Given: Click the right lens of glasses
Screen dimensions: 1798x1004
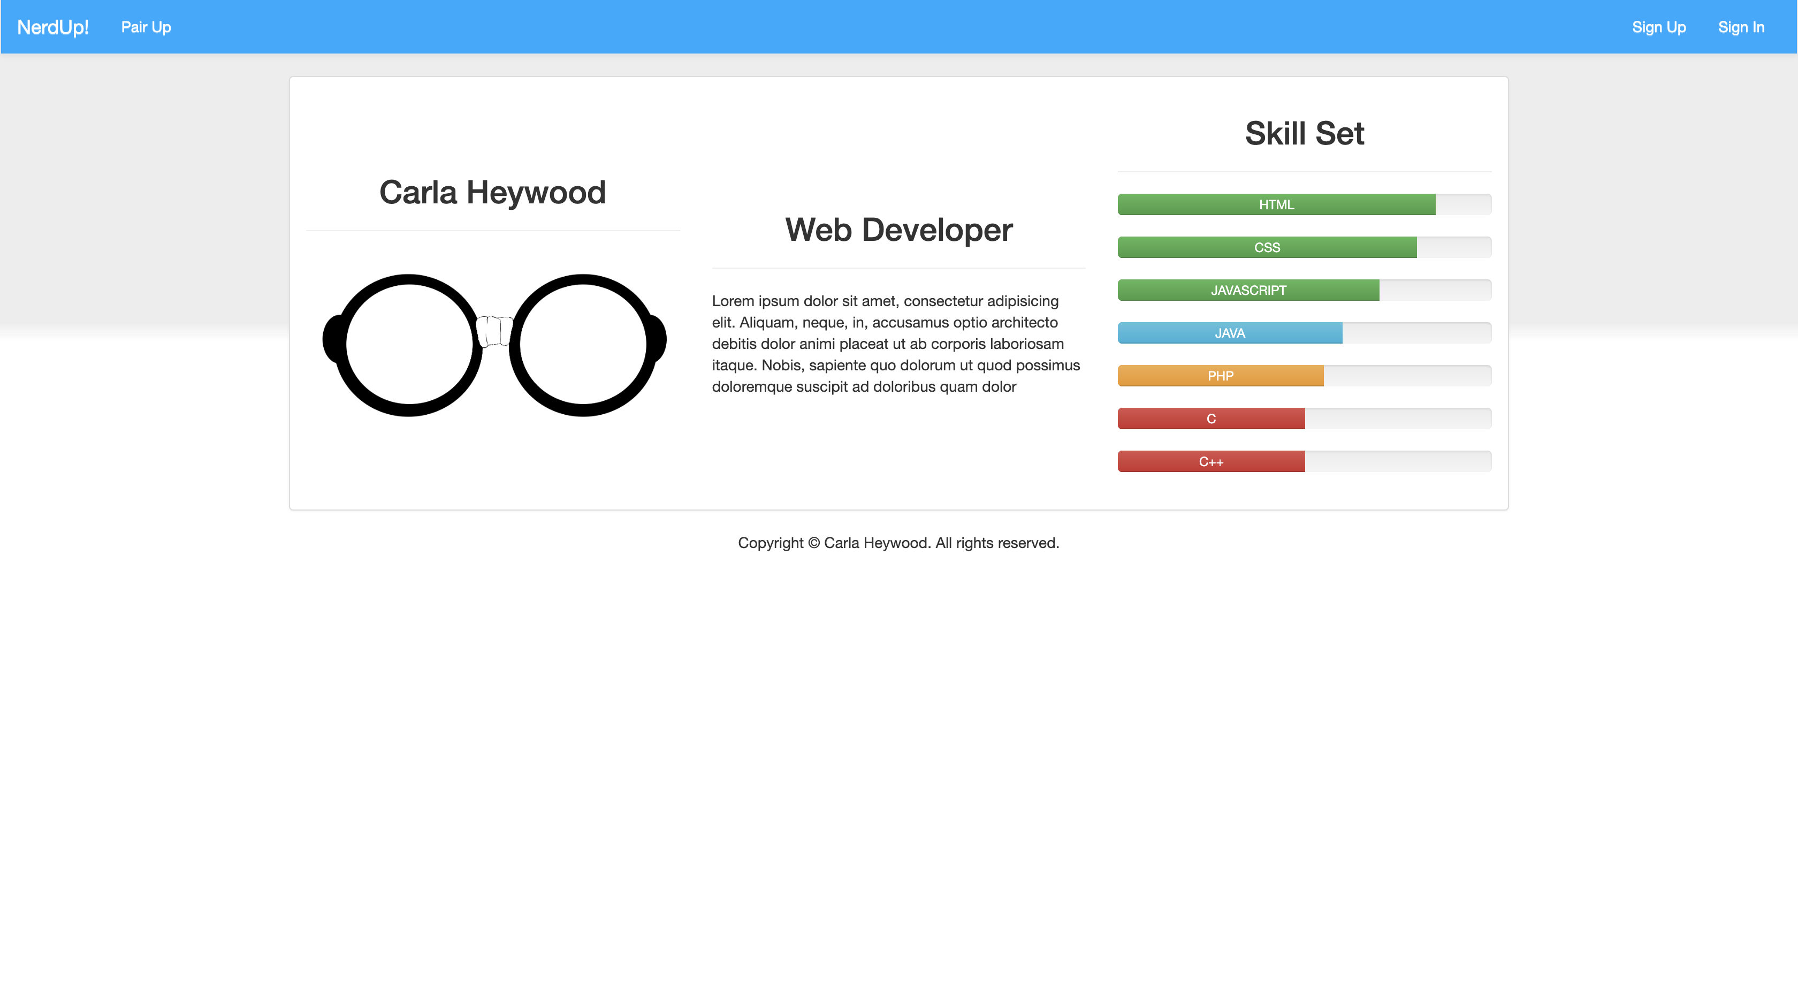Looking at the screenshot, I should 582,345.
